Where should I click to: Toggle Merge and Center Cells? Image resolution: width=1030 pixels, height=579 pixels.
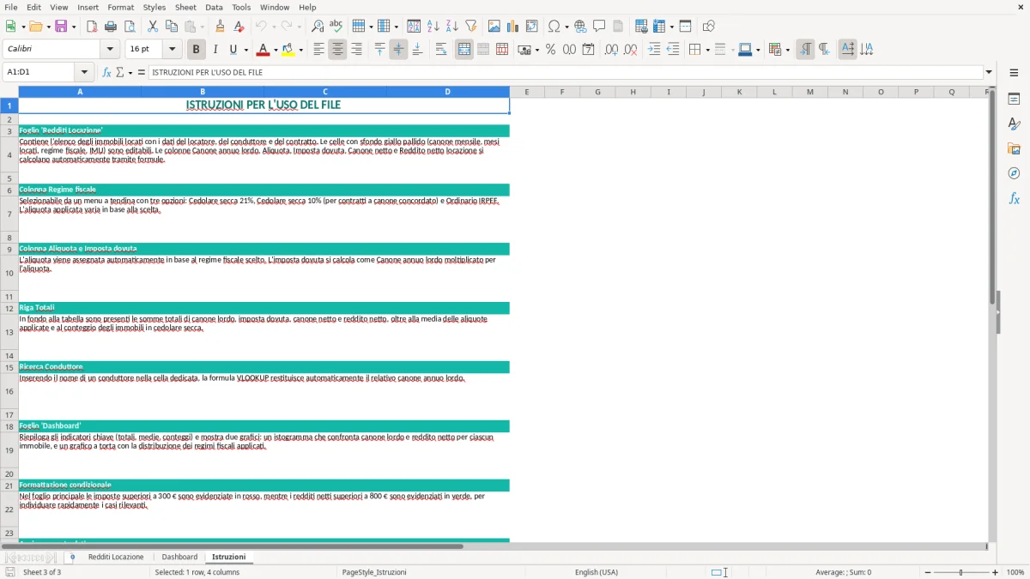tap(464, 50)
